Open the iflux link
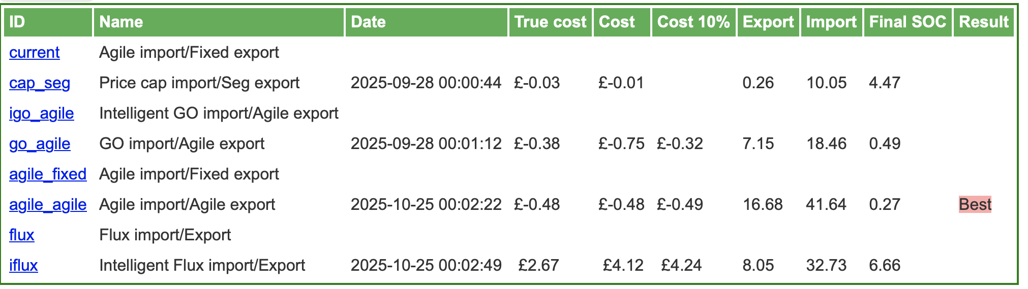Image resolution: width=1028 pixels, height=289 pixels. point(23,266)
